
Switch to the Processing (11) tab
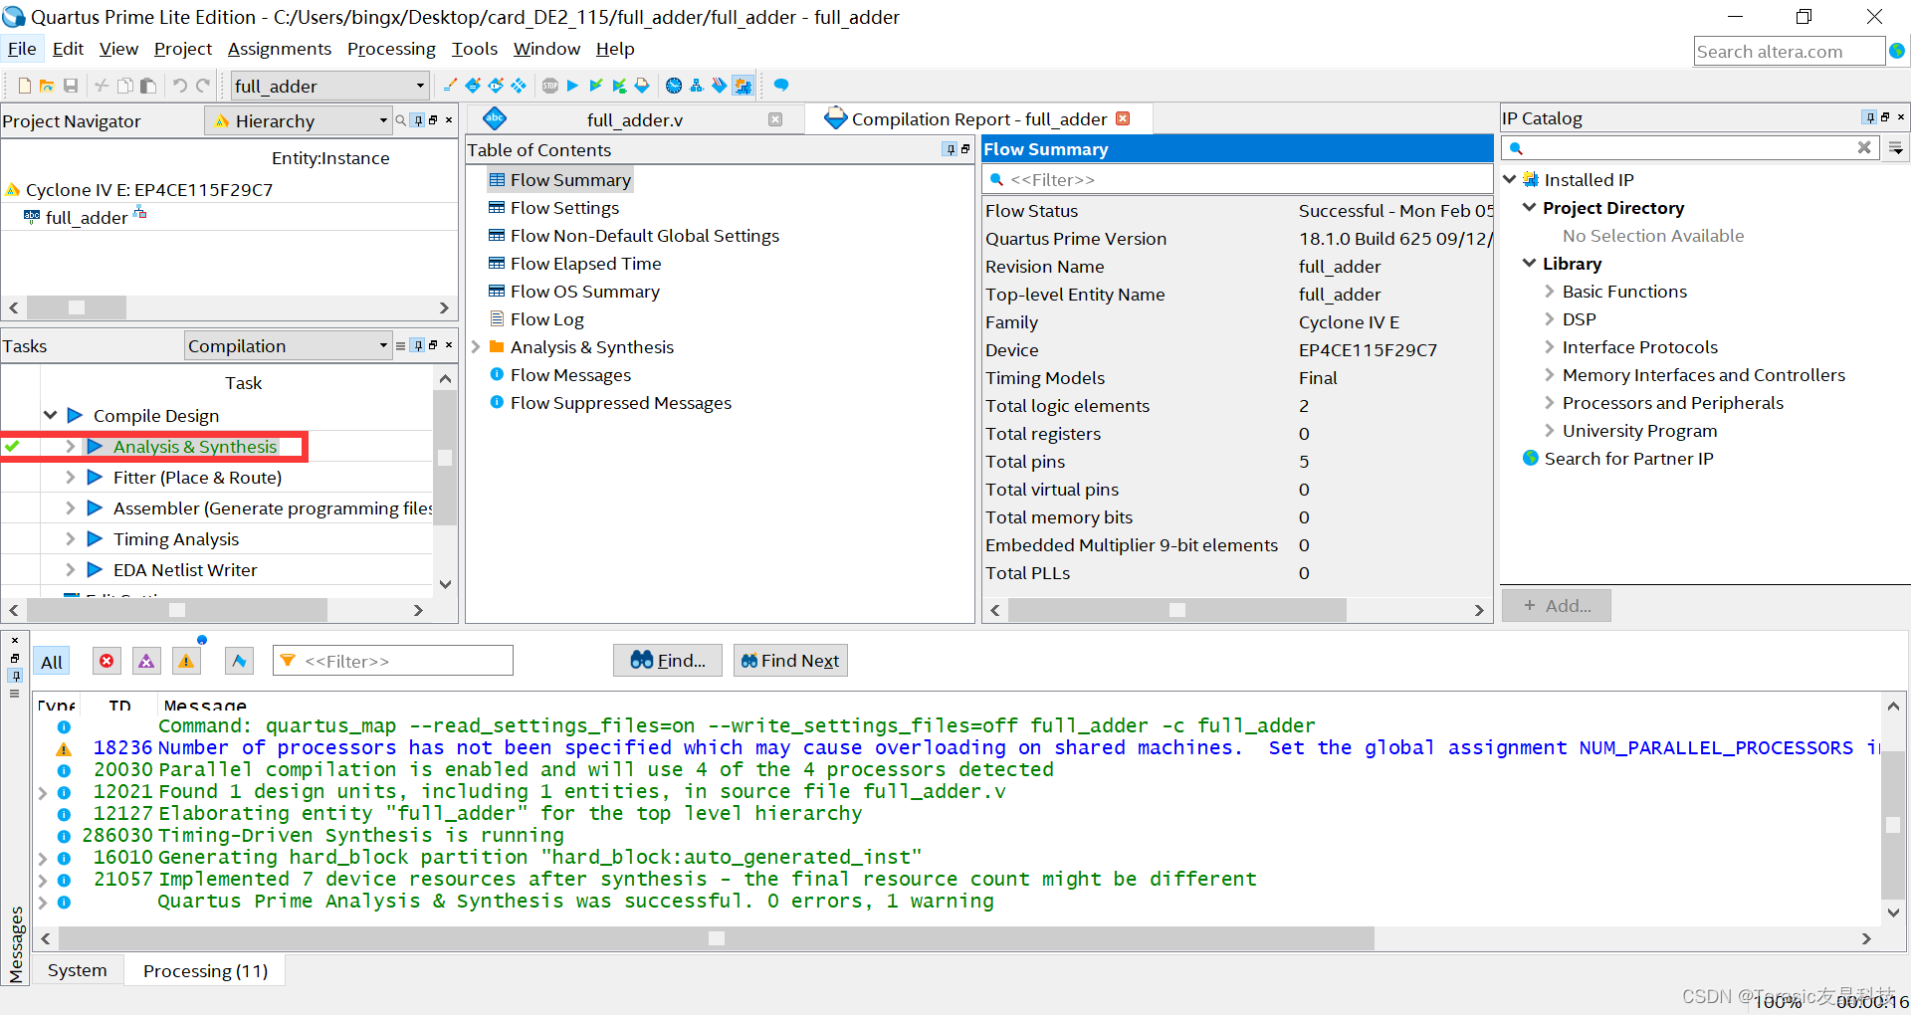pyautogui.click(x=205, y=970)
